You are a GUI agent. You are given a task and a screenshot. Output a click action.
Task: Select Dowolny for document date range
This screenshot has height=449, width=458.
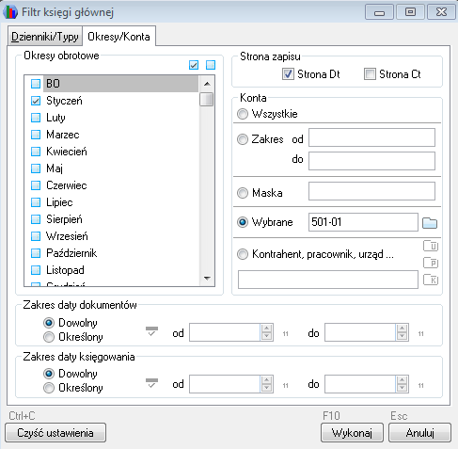49,323
